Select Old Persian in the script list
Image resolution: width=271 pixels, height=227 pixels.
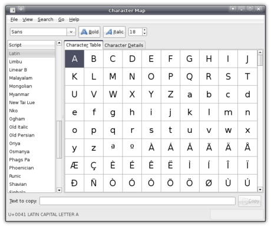pyautogui.click(x=22, y=135)
